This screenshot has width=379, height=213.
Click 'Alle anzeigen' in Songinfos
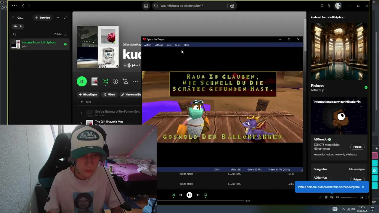(356, 169)
